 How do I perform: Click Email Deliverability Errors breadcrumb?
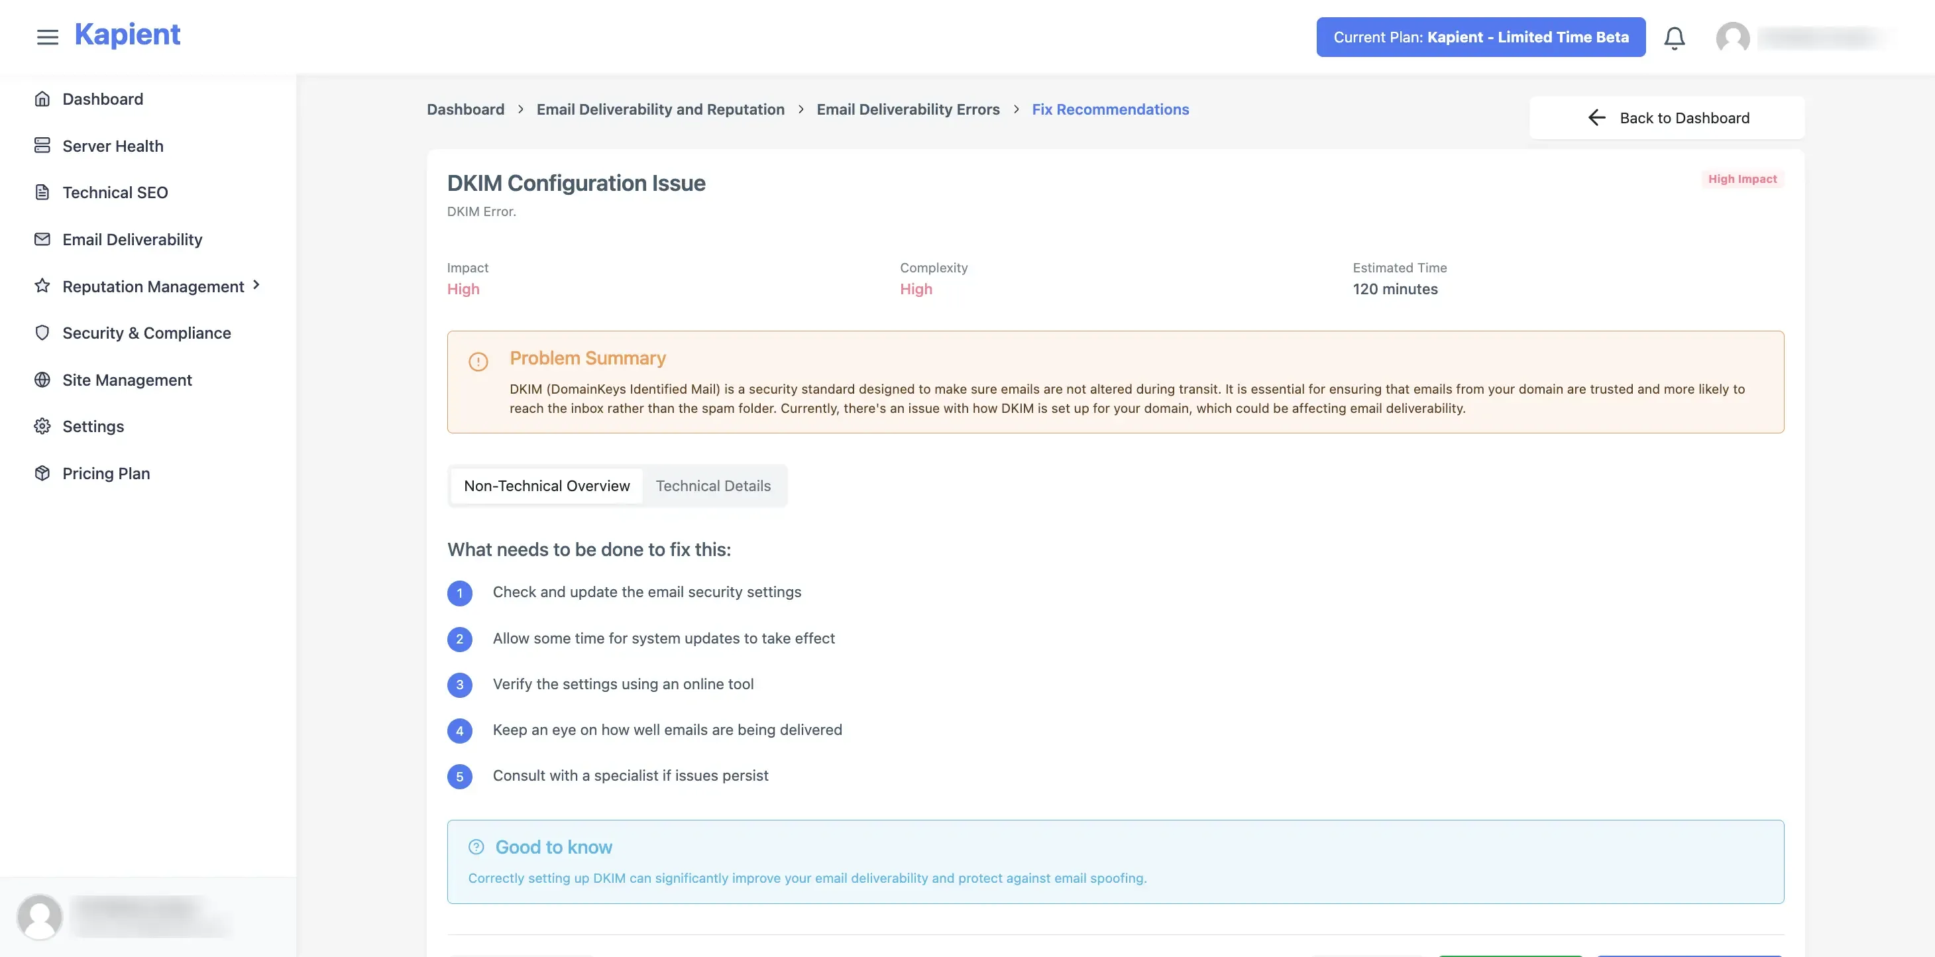[908, 109]
